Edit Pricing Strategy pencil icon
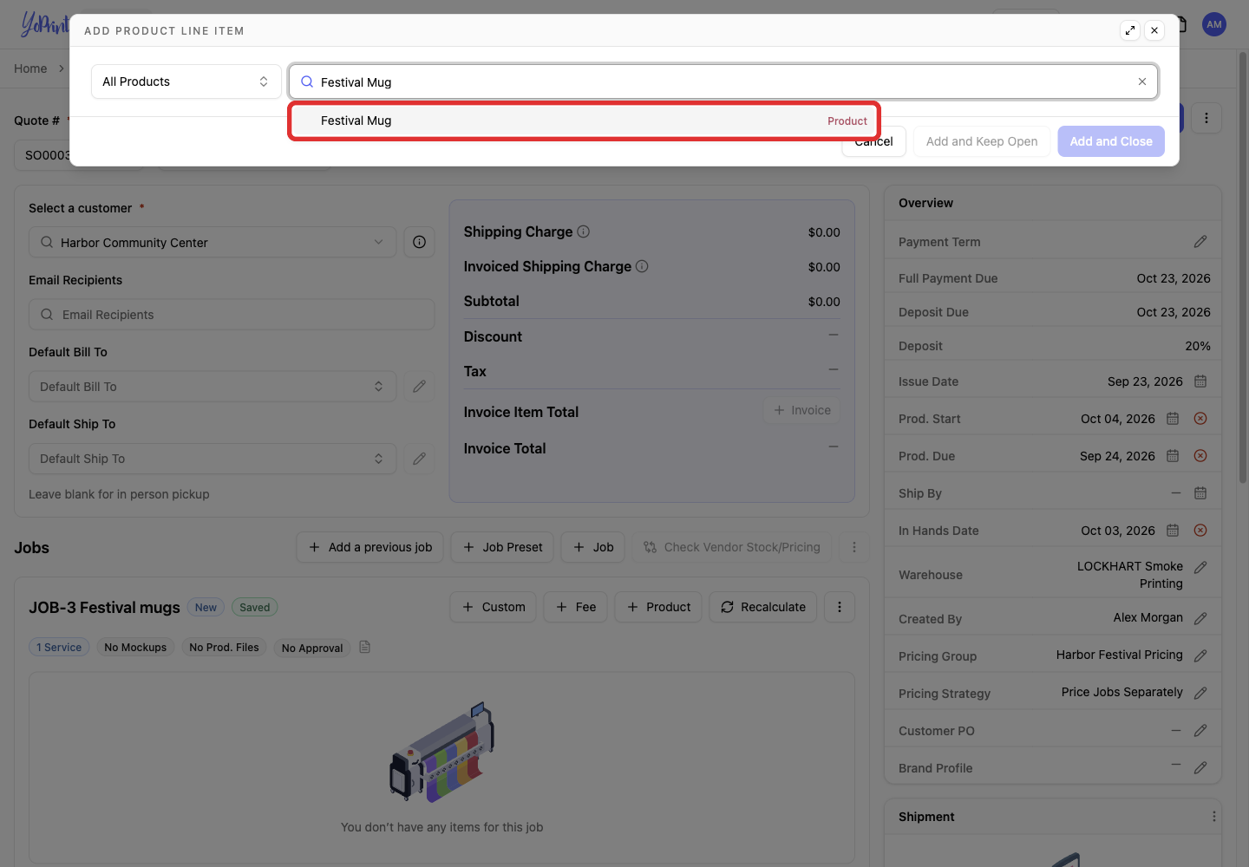The image size is (1249, 867). pyautogui.click(x=1200, y=694)
